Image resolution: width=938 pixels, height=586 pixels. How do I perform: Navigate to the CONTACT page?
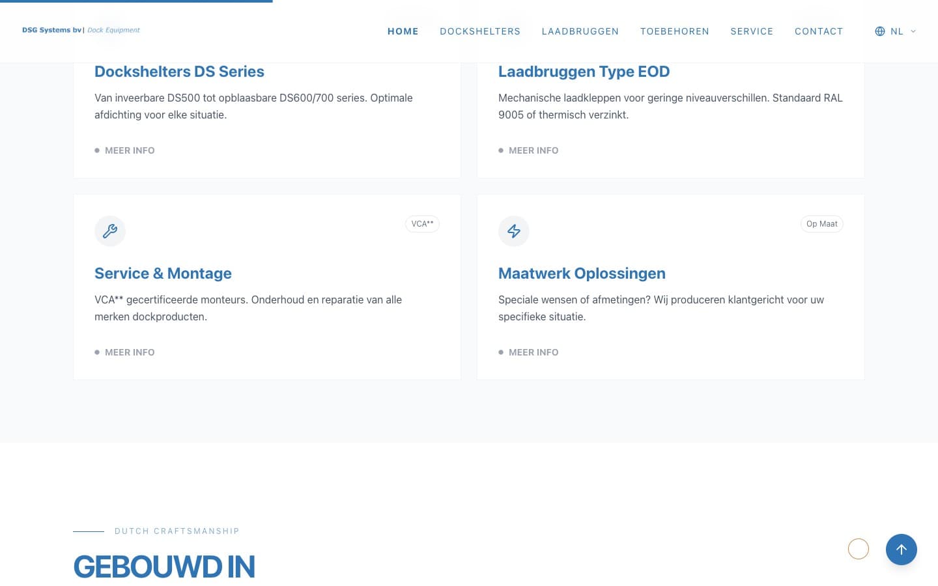click(819, 31)
